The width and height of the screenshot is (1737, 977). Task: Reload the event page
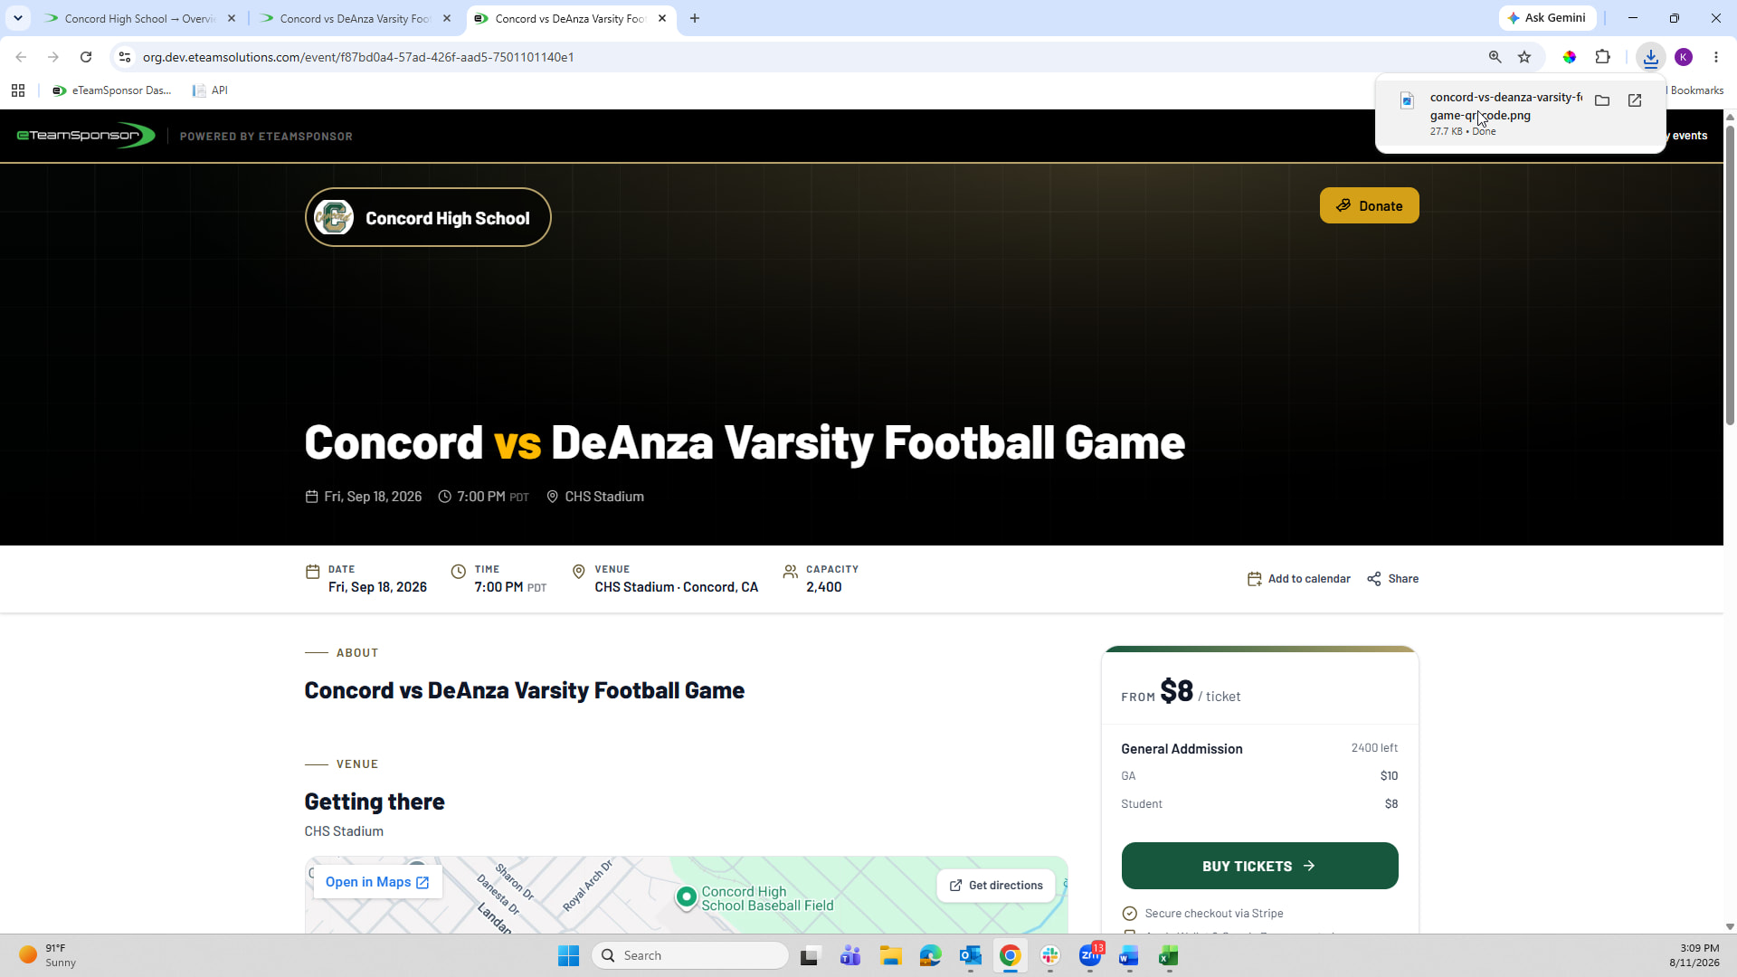pos(86,57)
